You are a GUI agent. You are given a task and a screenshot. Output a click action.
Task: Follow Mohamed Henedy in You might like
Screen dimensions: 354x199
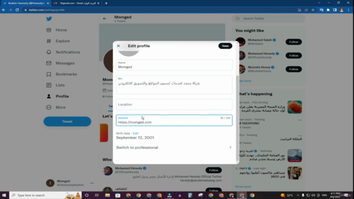[x=294, y=55]
